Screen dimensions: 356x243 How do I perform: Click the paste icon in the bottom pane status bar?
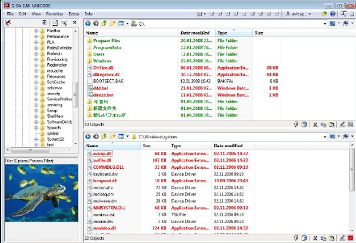click(x=331, y=238)
